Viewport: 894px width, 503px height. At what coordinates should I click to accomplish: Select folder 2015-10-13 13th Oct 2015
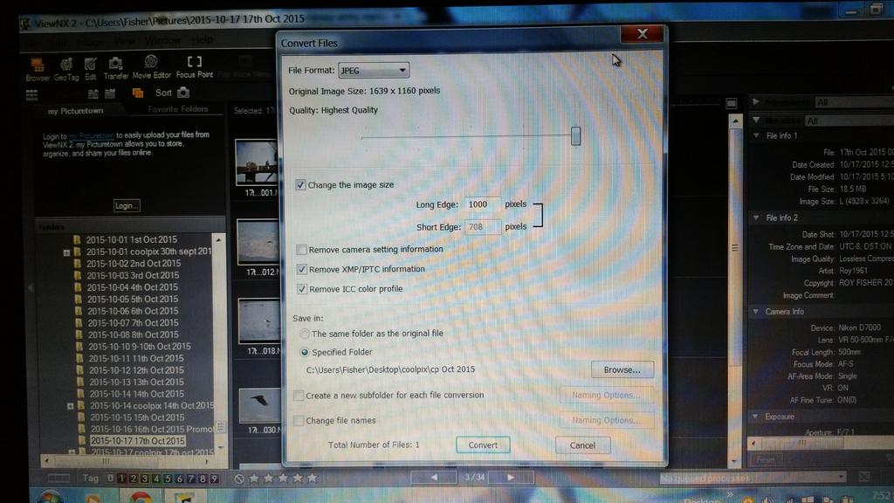(x=136, y=382)
